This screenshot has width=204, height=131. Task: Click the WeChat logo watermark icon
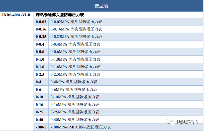pyautogui.click(x=172, y=122)
